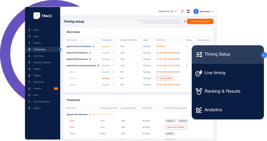Open timing type dropdown for Wave 2

[114, 78]
